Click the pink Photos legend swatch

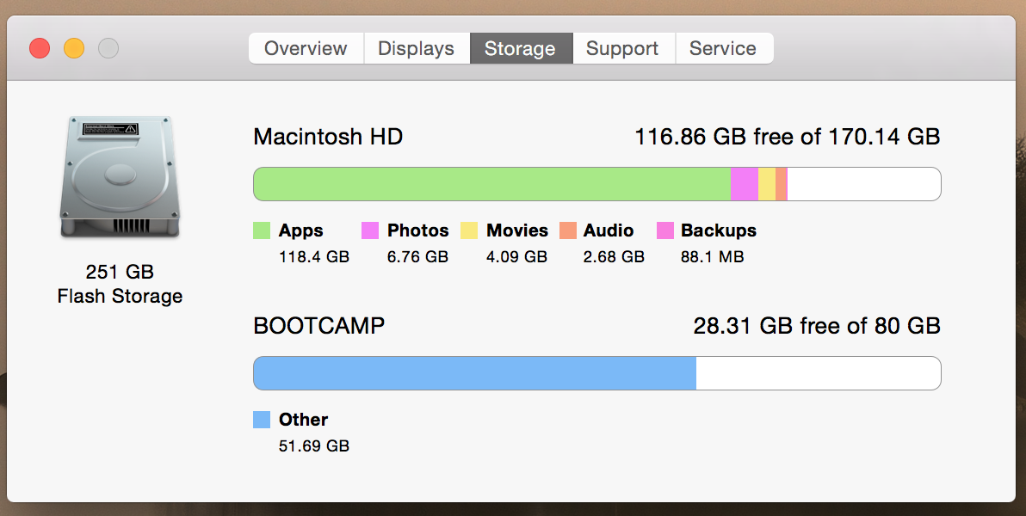370,230
